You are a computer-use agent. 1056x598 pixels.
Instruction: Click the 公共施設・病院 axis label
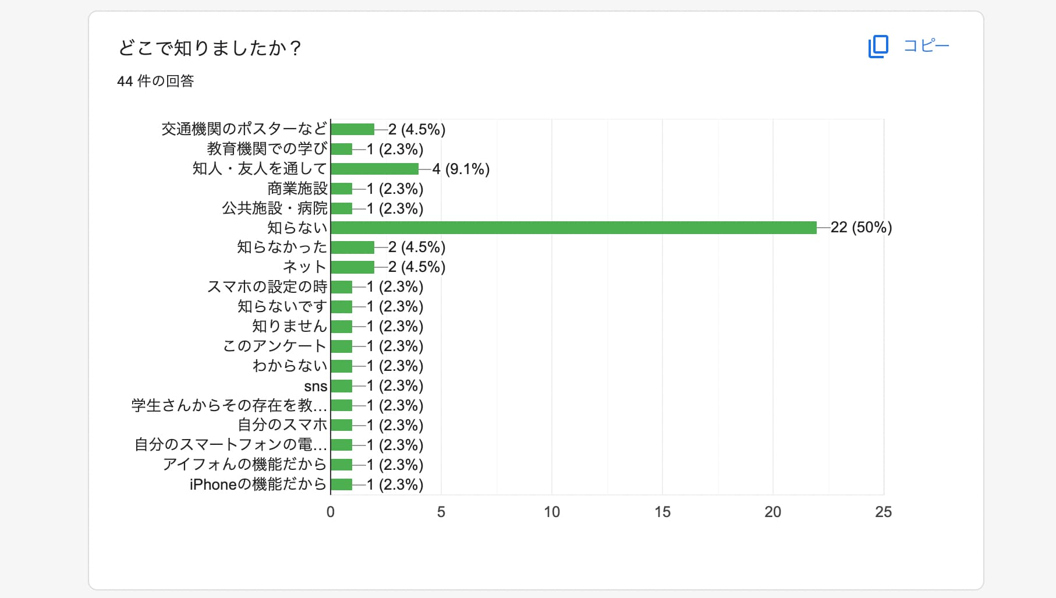pos(275,208)
